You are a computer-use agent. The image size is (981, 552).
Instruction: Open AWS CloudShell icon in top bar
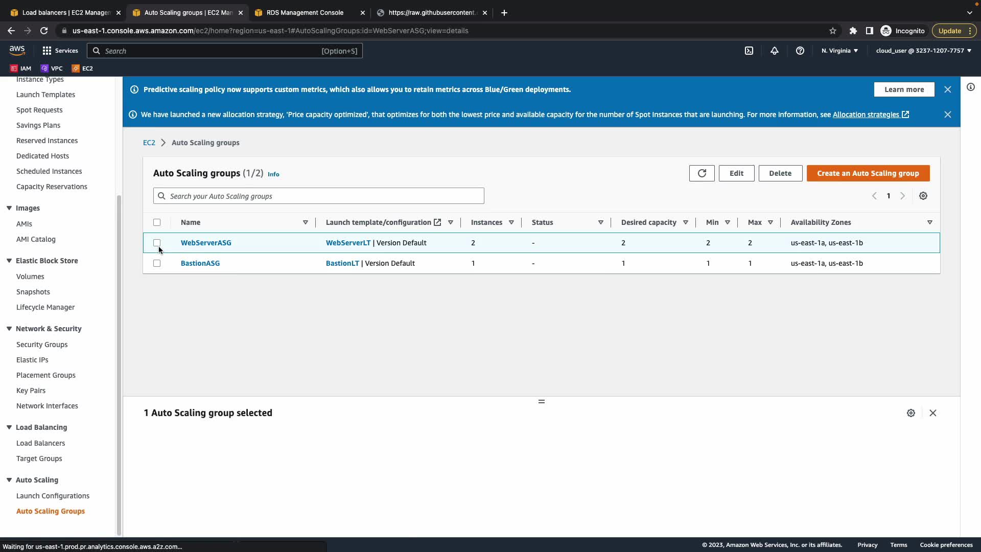749,51
